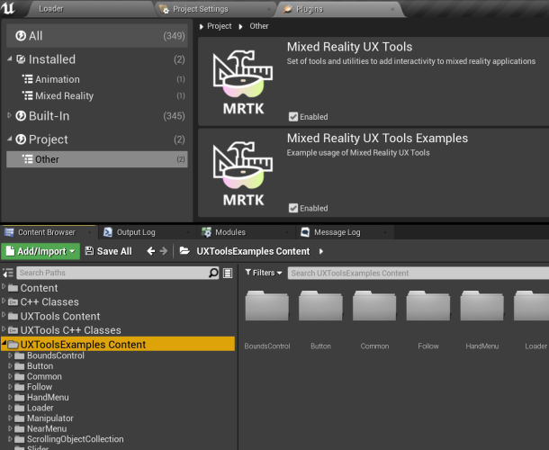Click the Other breadcrumb in plugins path

(259, 26)
